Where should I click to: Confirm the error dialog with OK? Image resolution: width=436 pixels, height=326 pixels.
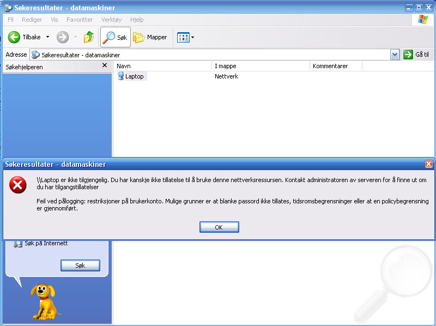219,227
